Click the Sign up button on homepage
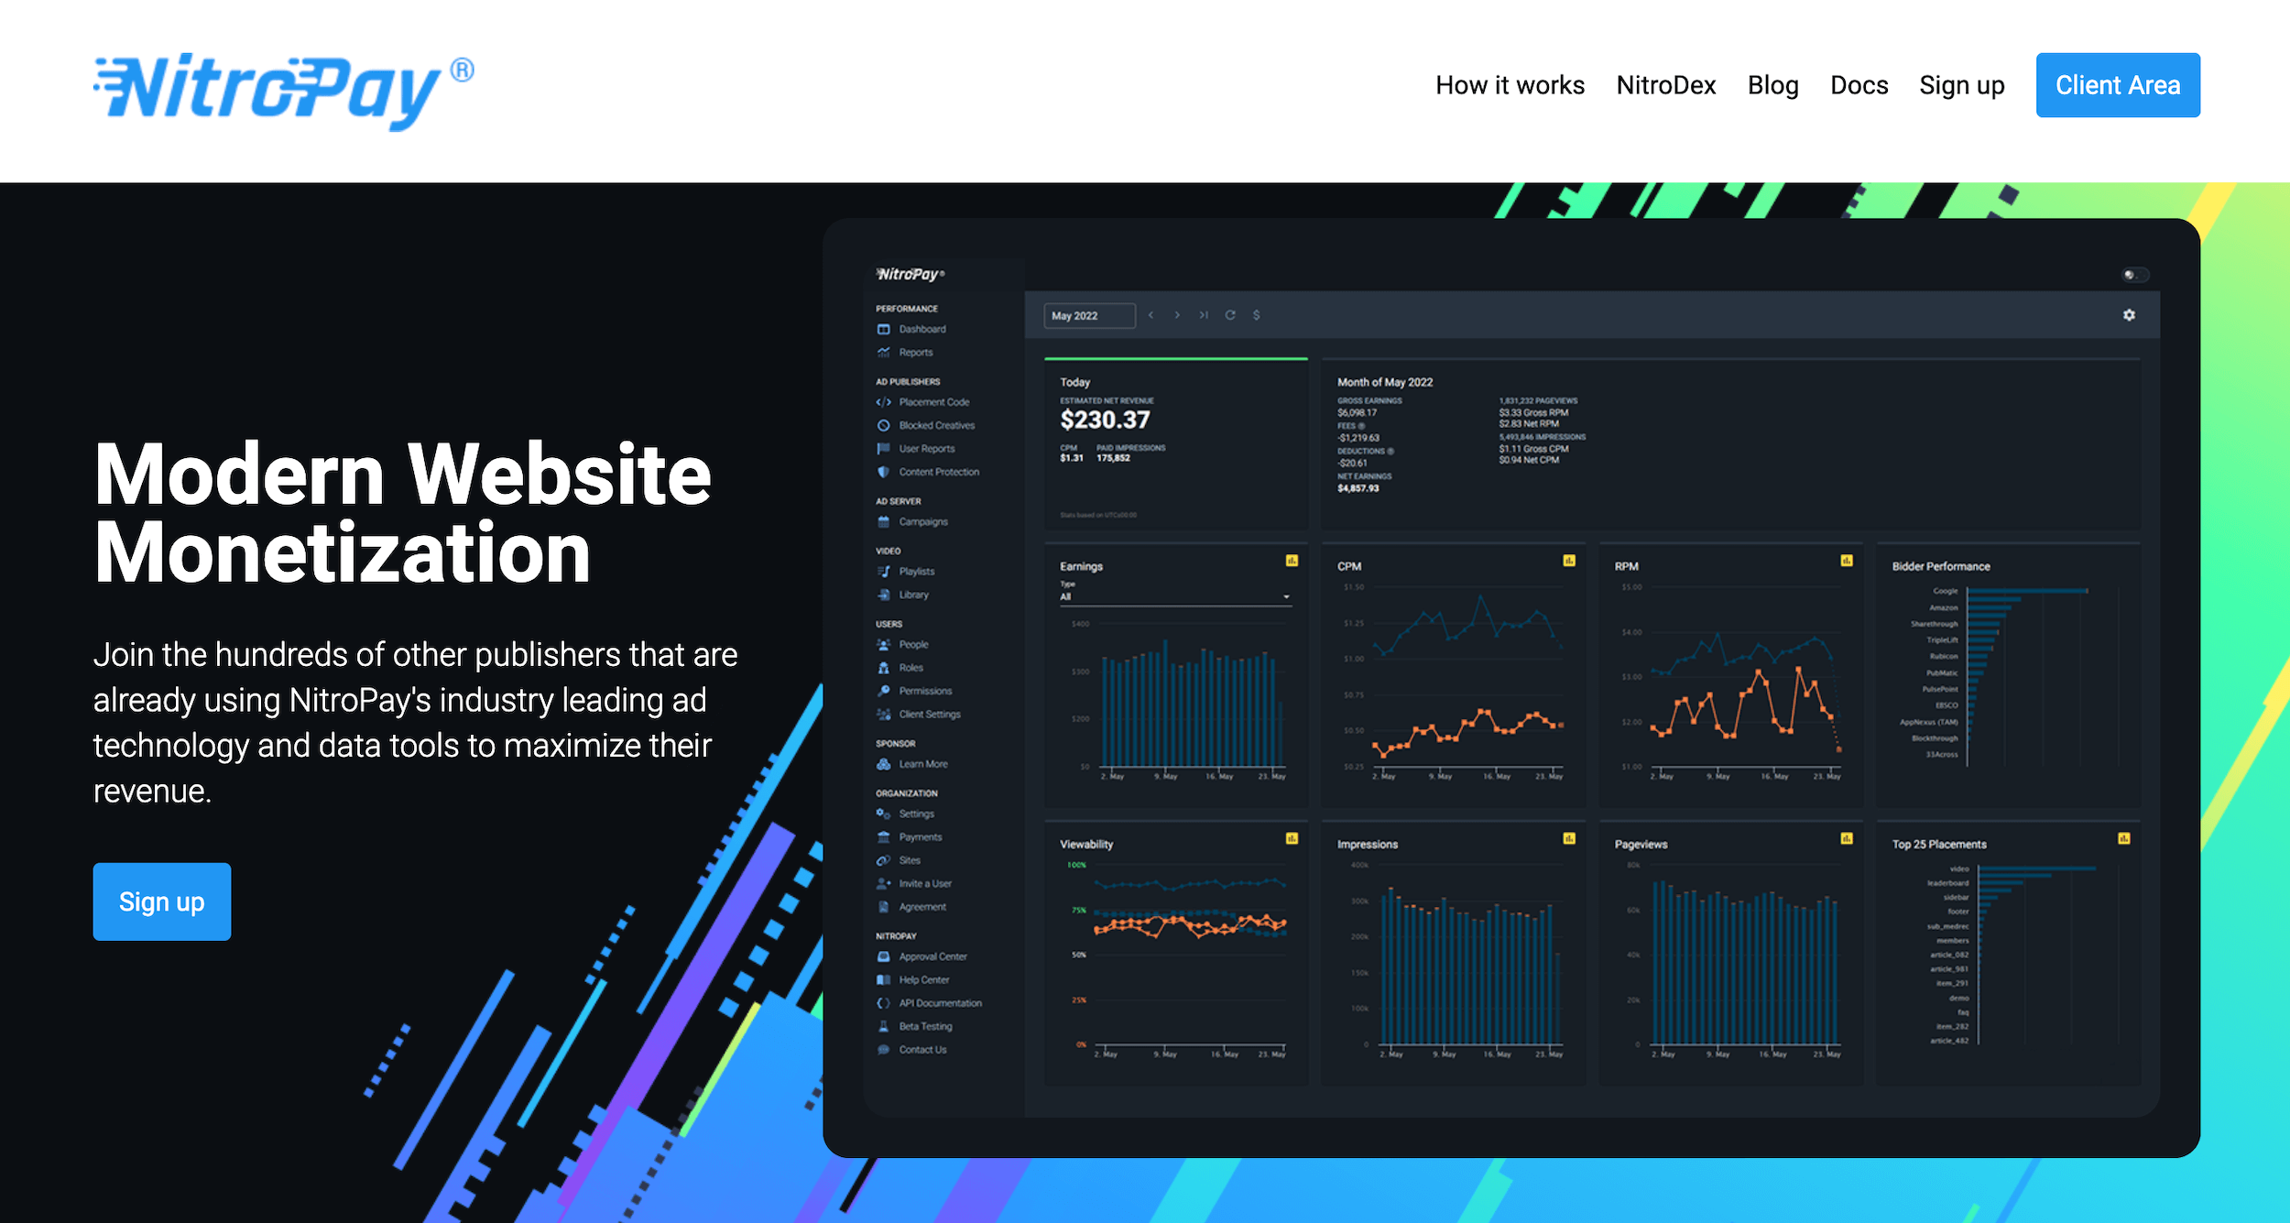Image resolution: width=2290 pixels, height=1223 pixels. (x=160, y=903)
